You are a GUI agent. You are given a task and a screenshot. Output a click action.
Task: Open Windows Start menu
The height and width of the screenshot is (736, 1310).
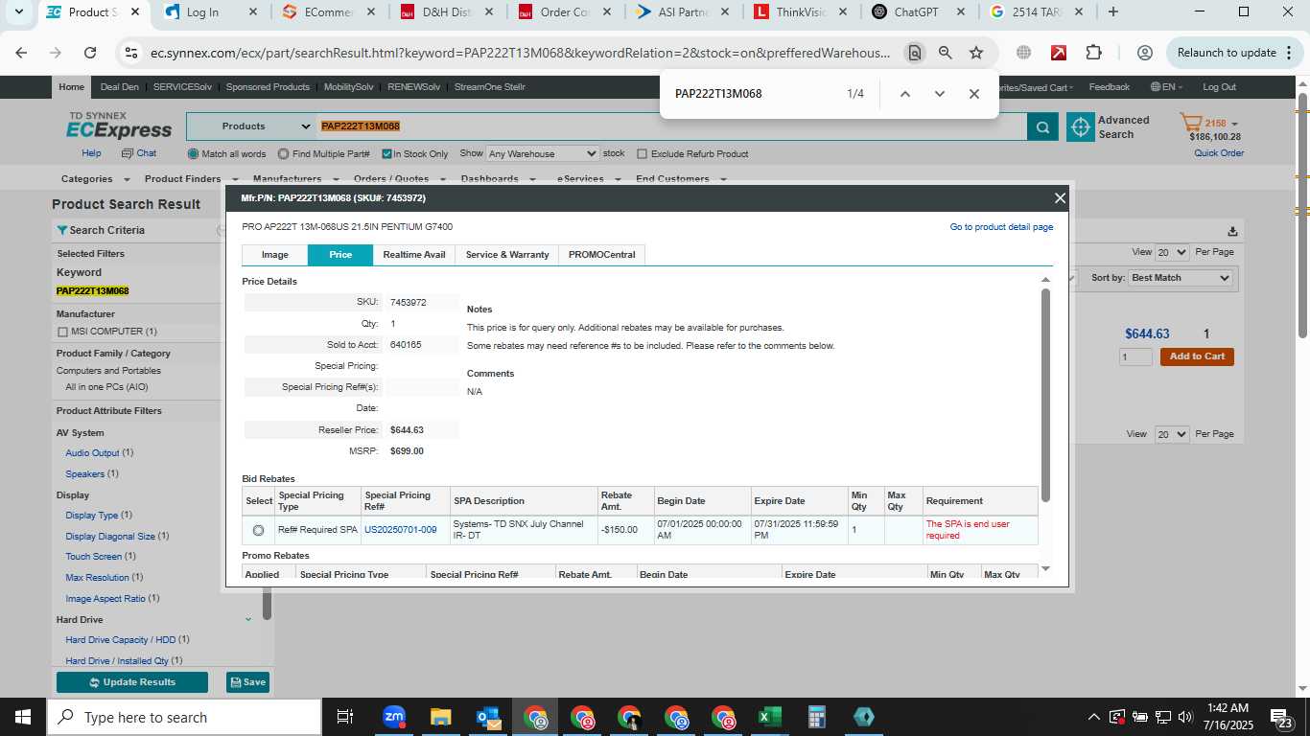pos(23,717)
